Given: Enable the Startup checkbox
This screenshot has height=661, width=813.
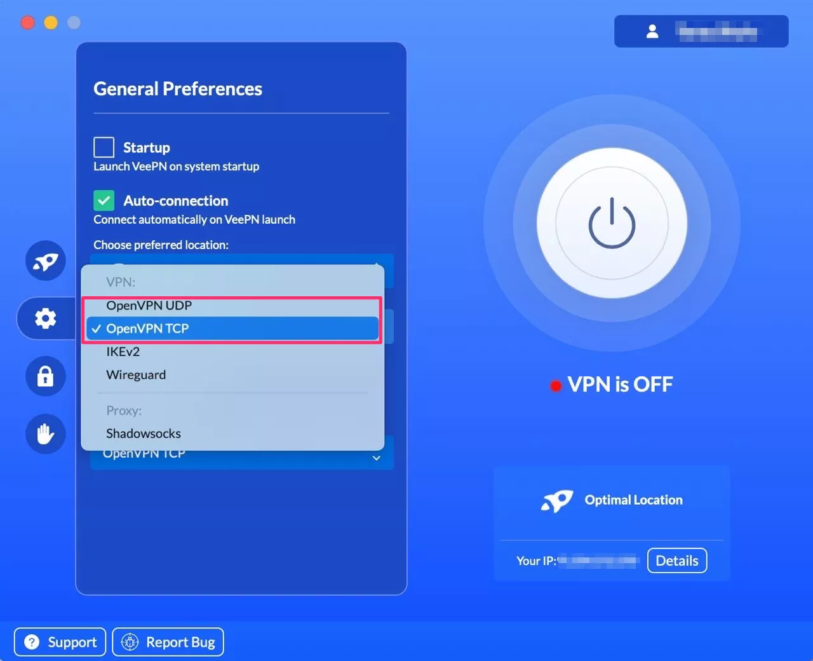Looking at the screenshot, I should [x=104, y=147].
